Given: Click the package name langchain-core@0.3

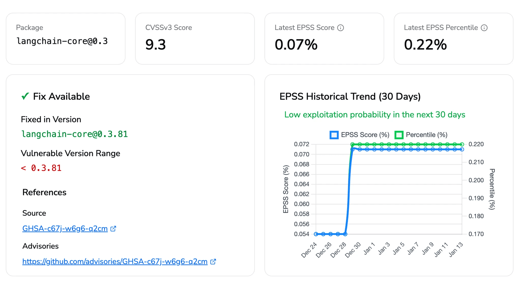Looking at the screenshot, I should coord(62,41).
